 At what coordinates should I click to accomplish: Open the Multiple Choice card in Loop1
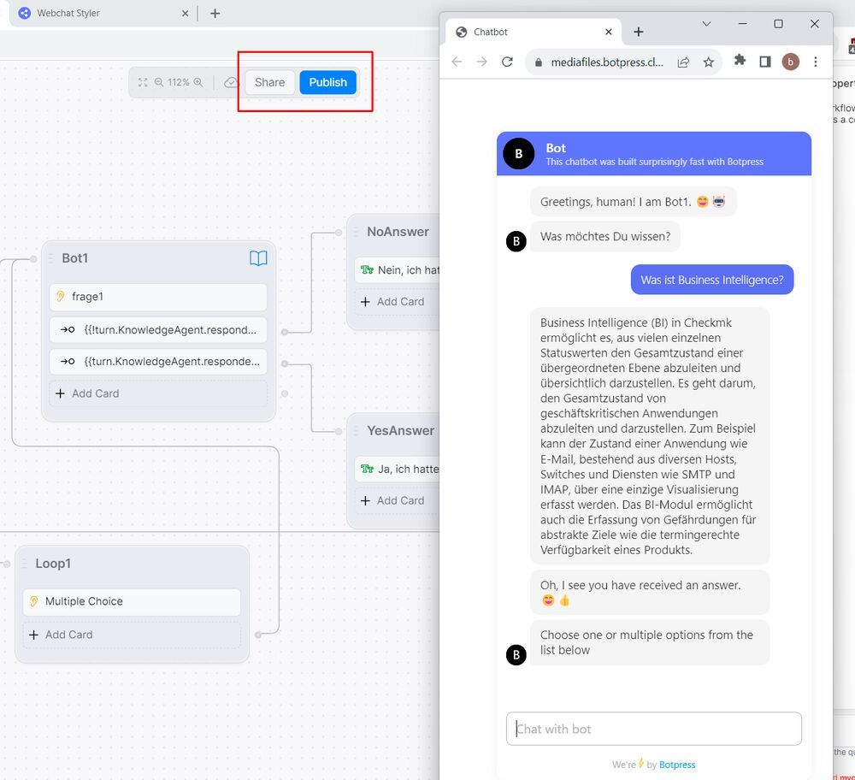click(131, 602)
